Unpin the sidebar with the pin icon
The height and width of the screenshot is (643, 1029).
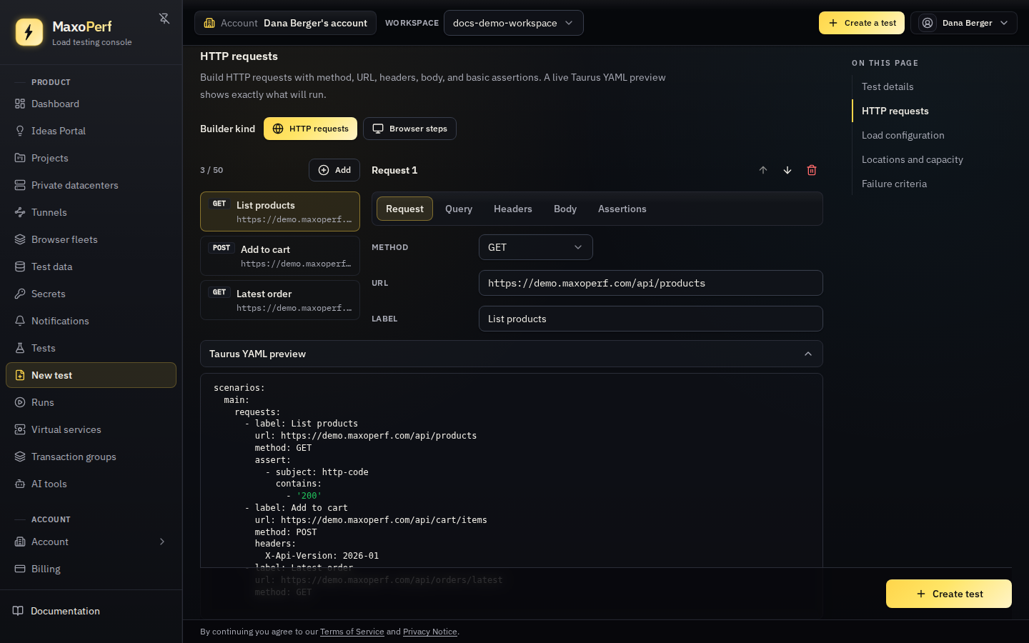pos(164,19)
